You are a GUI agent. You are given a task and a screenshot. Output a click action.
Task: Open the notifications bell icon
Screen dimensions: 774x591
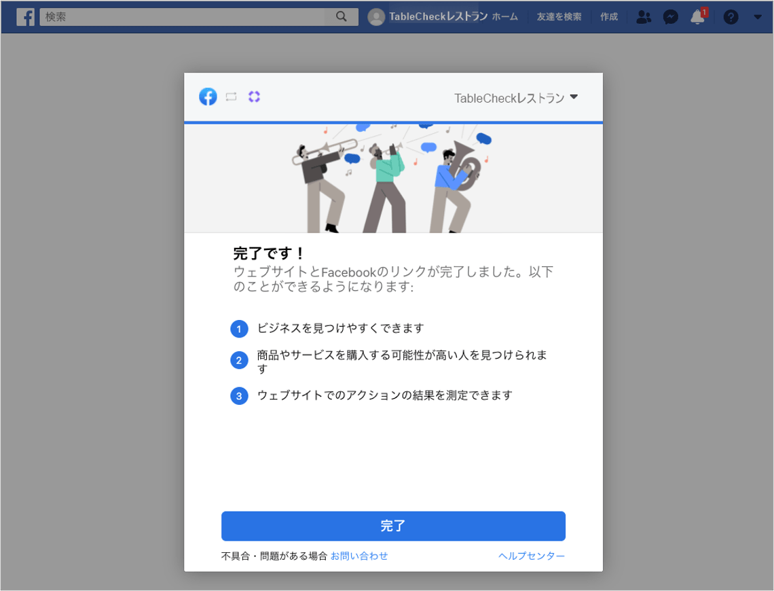(x=697, y=17)
